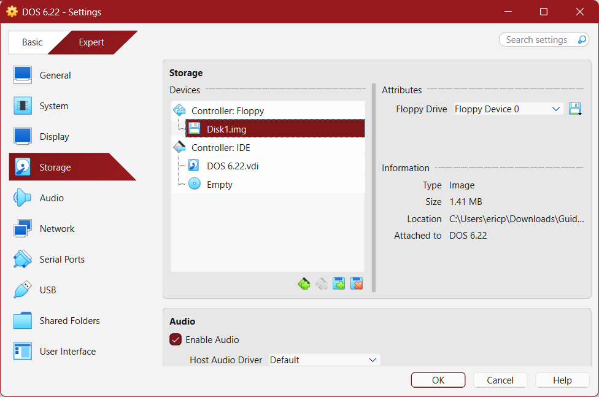599x397 pixels.
Task: Open the floppy disk image chooser menu
Action: click(575, 109)
